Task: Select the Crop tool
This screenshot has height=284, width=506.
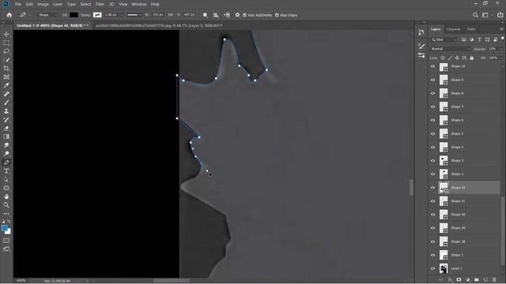Action: [6, 69]
